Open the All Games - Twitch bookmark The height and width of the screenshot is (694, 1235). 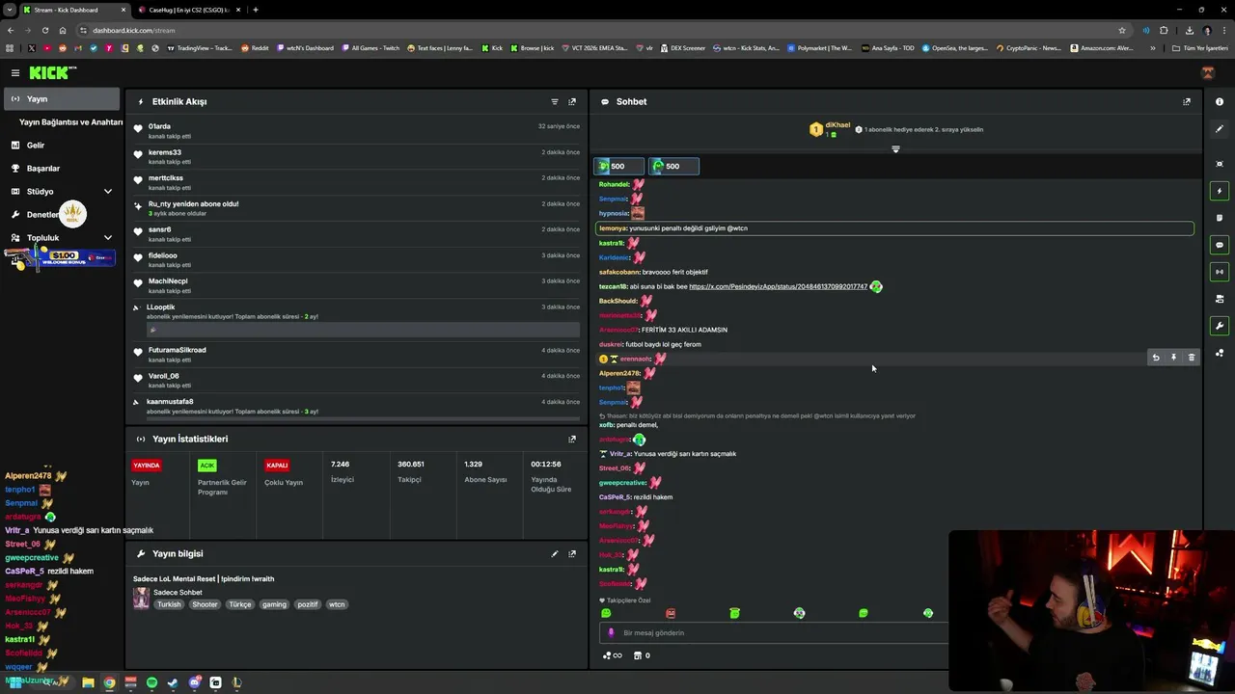[370, 47]
